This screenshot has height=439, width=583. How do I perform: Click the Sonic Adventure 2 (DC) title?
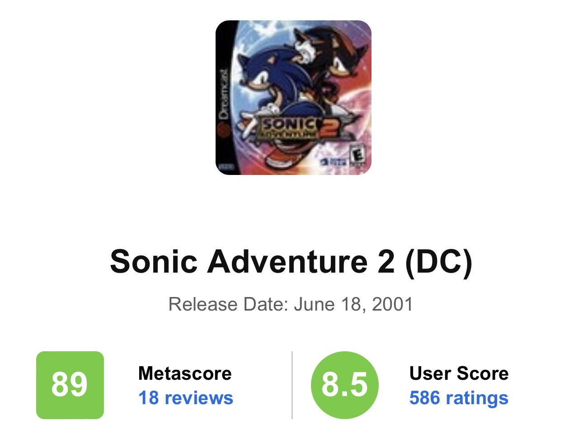tap(291, 262)
